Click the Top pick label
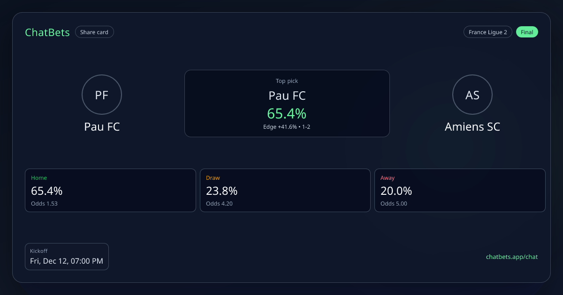Viewport: 563px width, 295px height. pos(287,81)
